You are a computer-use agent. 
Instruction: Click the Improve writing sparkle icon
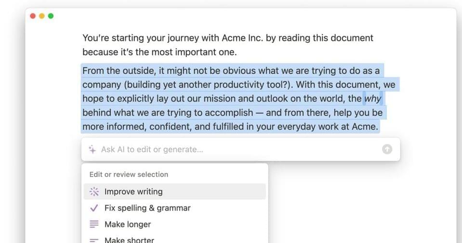(x=94, y=192)
